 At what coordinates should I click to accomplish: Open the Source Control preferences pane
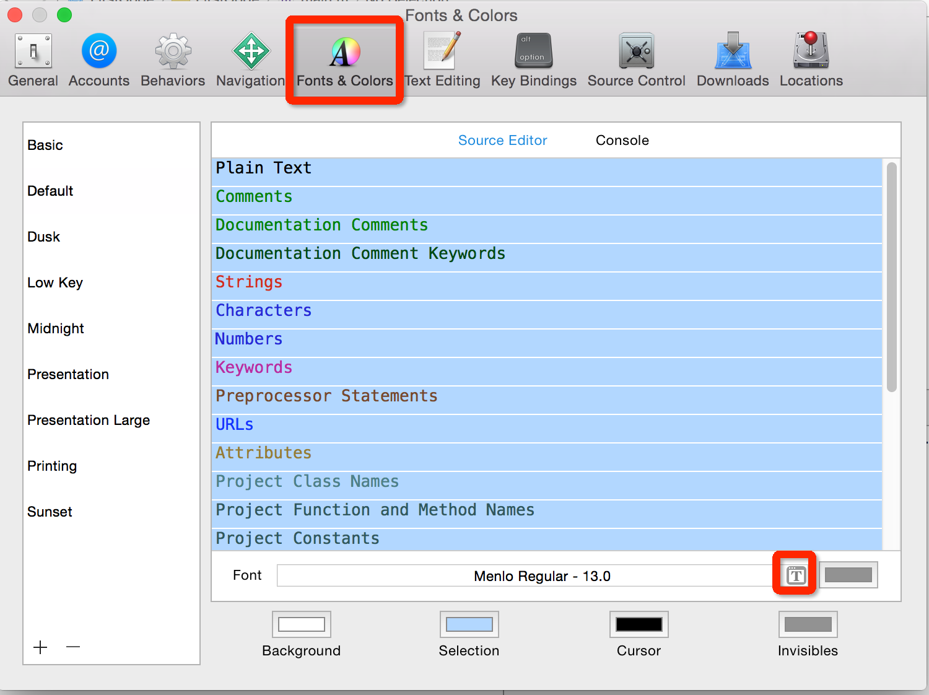tap(636, 59)
